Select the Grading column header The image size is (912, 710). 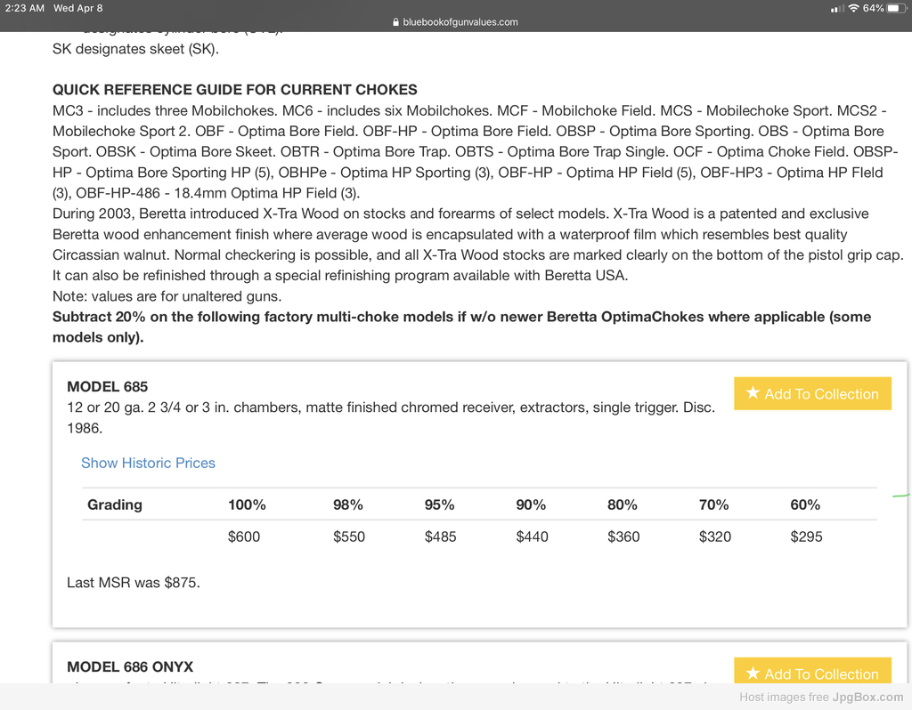point(115,504)
